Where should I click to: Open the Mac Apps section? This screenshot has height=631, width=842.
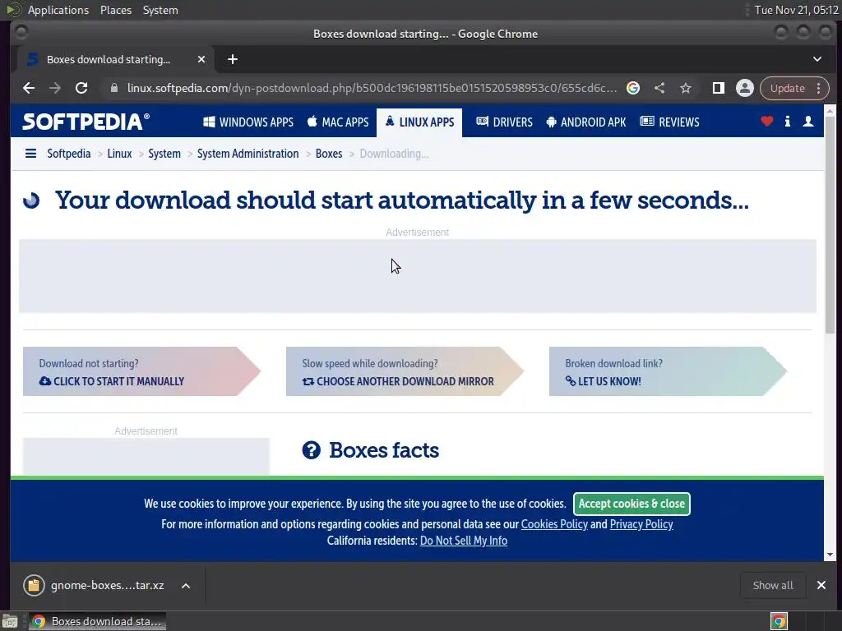[338, 122]
